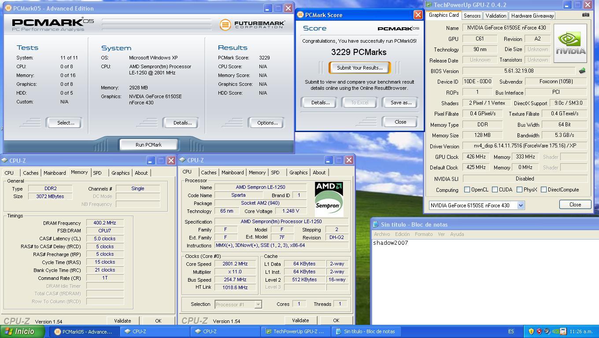The height and width of the screenshot is (338, 599).
Task: Open the Inicio start button
Action: point(22,331)
